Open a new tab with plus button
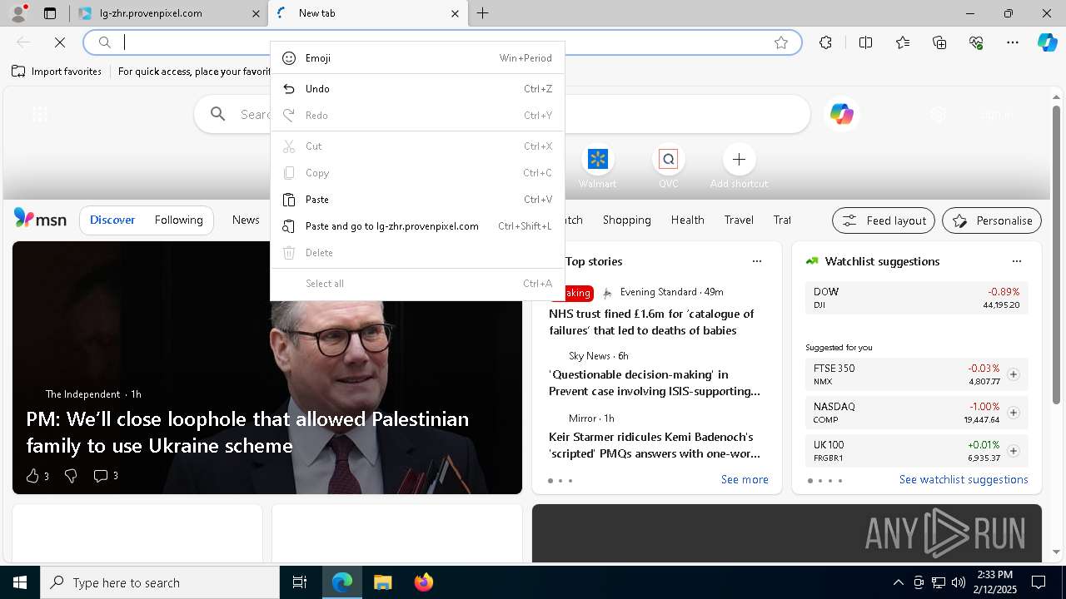 point(483,13)
